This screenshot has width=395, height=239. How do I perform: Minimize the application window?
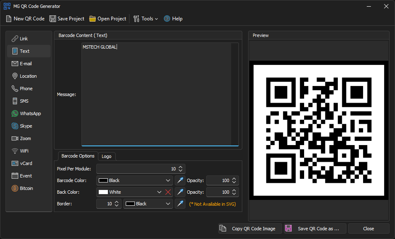pos(369,6)
